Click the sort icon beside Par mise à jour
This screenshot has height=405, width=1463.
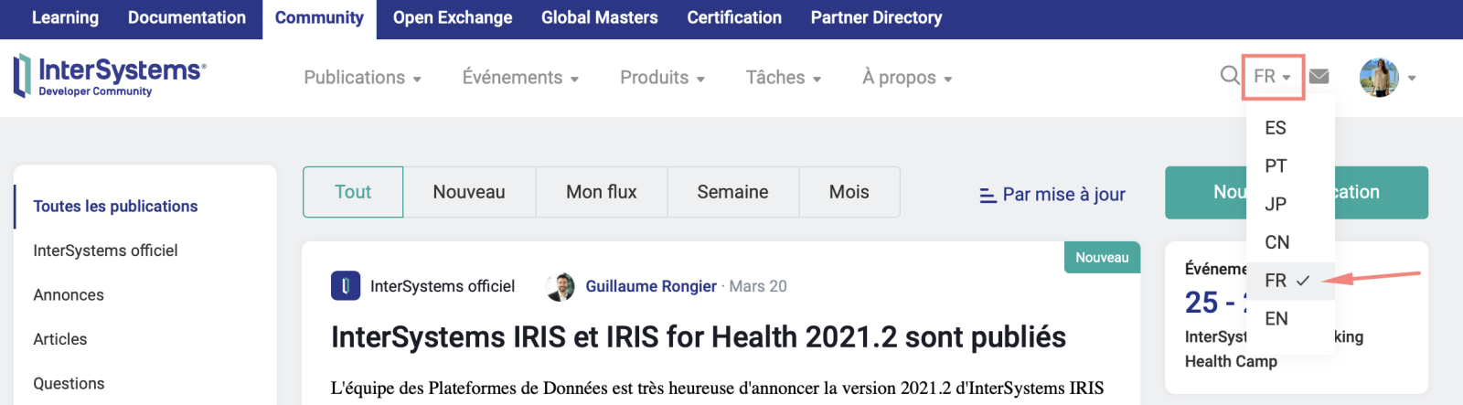(x=988, y=195)
